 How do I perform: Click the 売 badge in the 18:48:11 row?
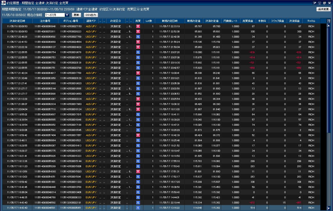[138, 140]
